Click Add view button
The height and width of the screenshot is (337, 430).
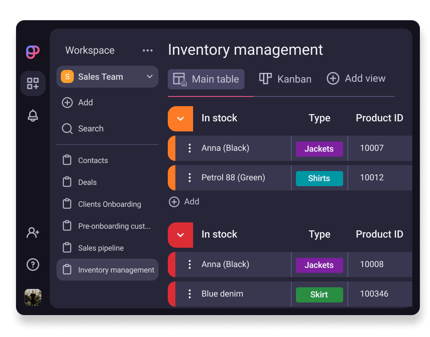[x=356, y=79]
